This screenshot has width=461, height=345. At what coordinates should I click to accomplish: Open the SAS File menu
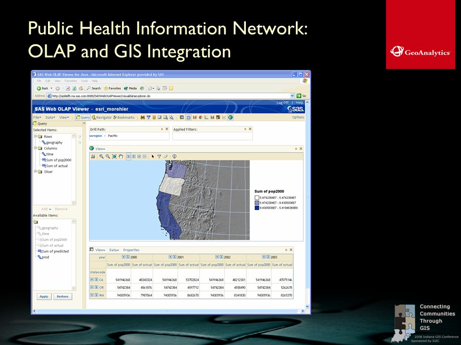point(37,117)
